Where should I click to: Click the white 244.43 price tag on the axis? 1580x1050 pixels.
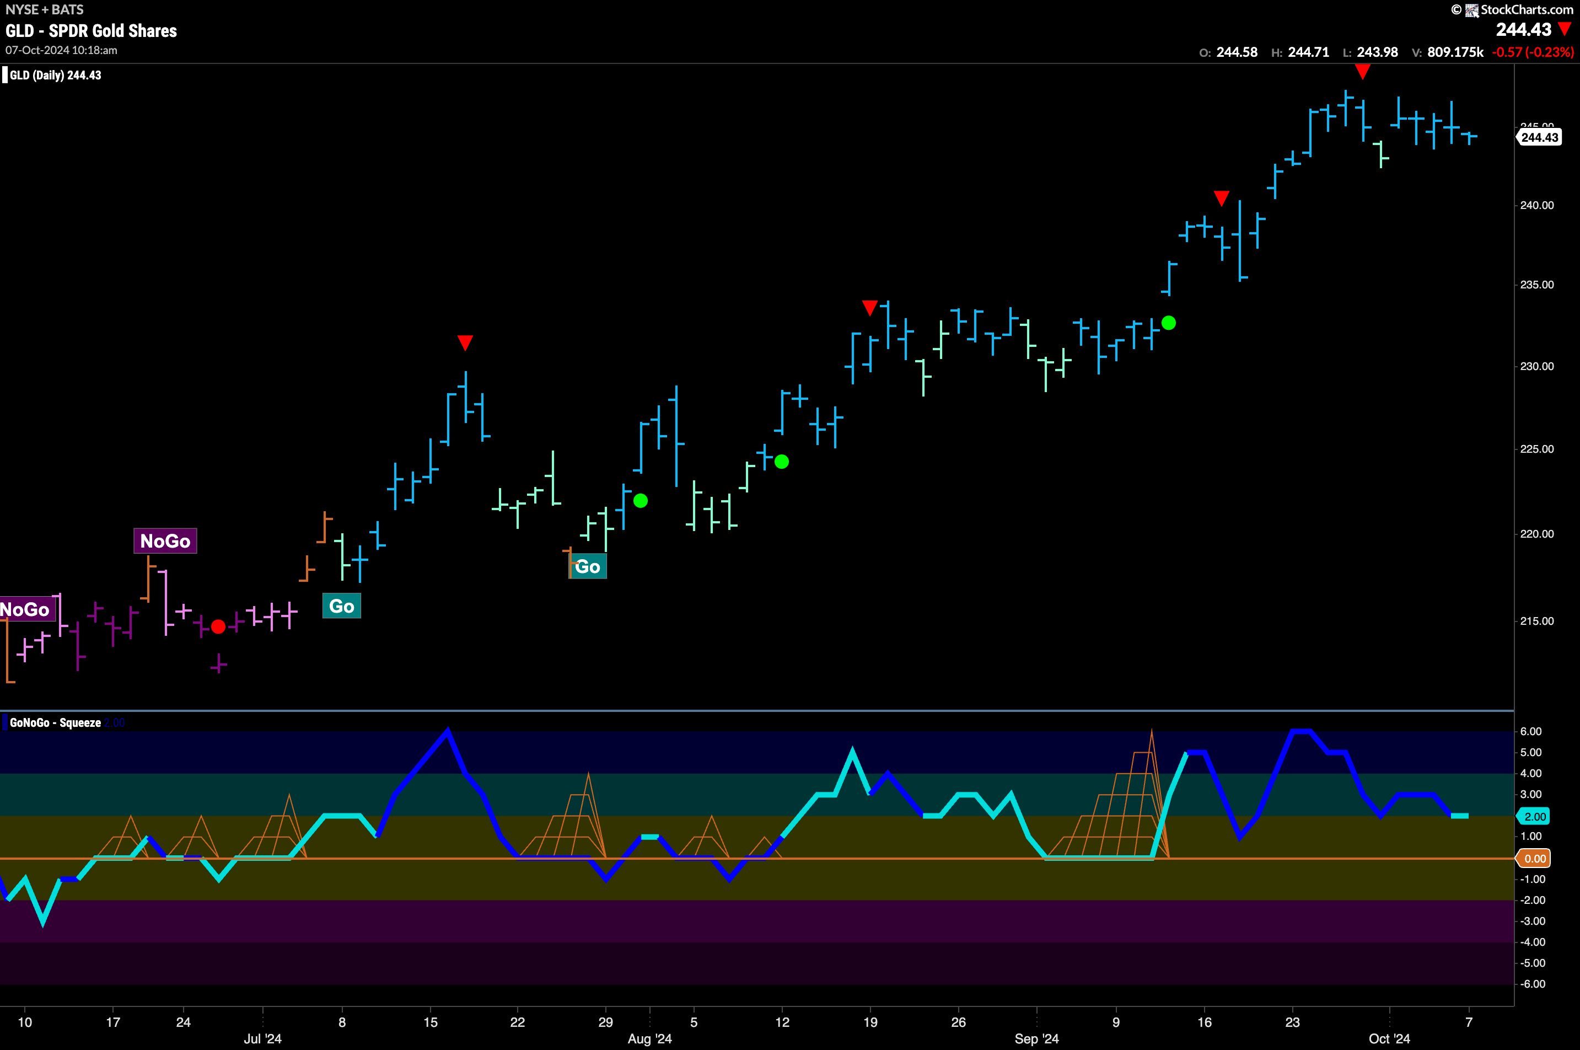coord(1539,137)
